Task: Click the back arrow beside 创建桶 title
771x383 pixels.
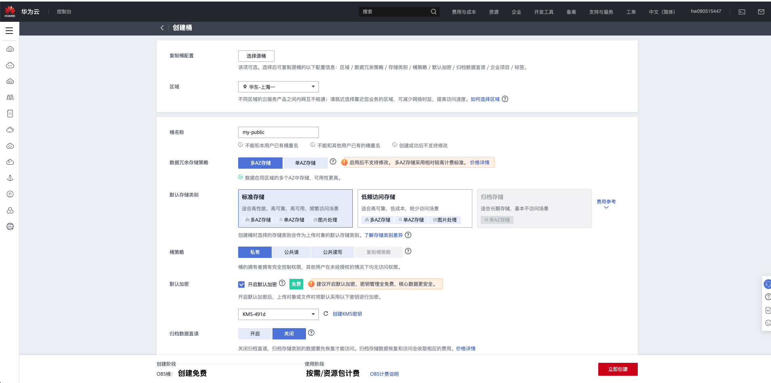Action: [x=162, y=28]
